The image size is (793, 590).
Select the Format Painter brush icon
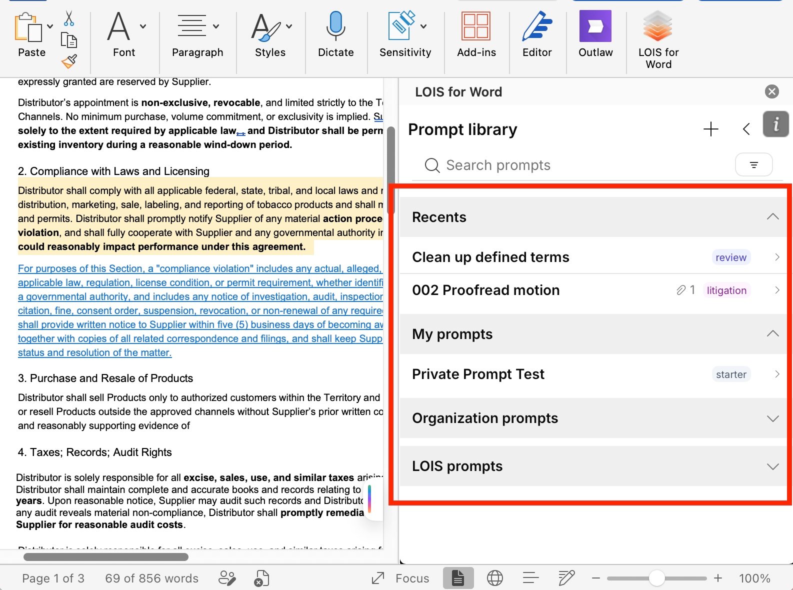pyautogui.click(x=69, y=61)
